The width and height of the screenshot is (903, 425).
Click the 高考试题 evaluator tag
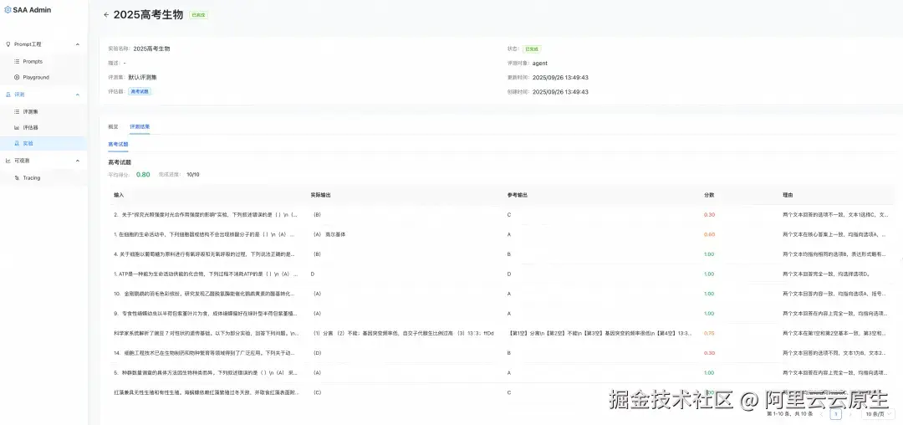pos(140,91)
